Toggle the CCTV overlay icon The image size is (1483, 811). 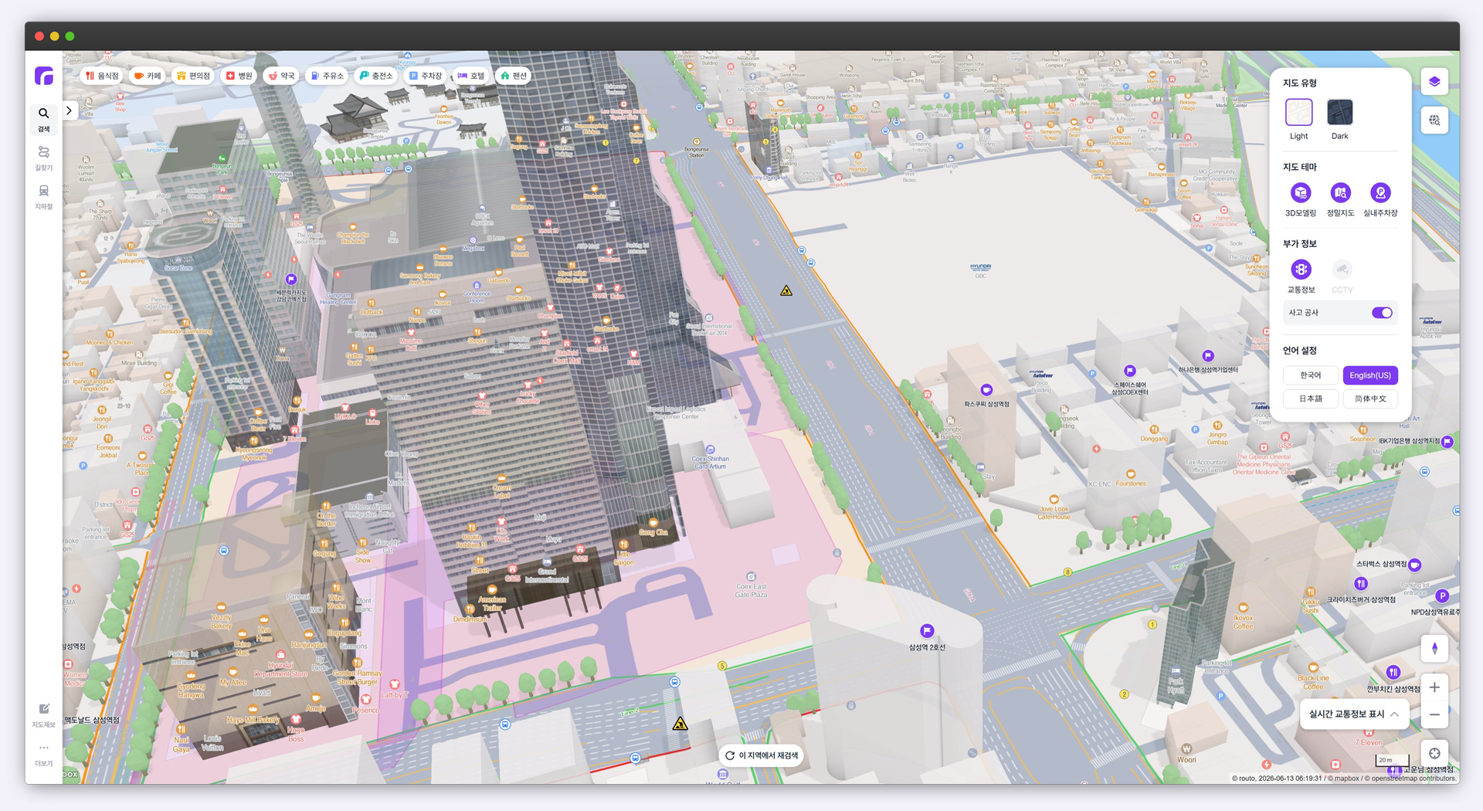pos(1342,270)
